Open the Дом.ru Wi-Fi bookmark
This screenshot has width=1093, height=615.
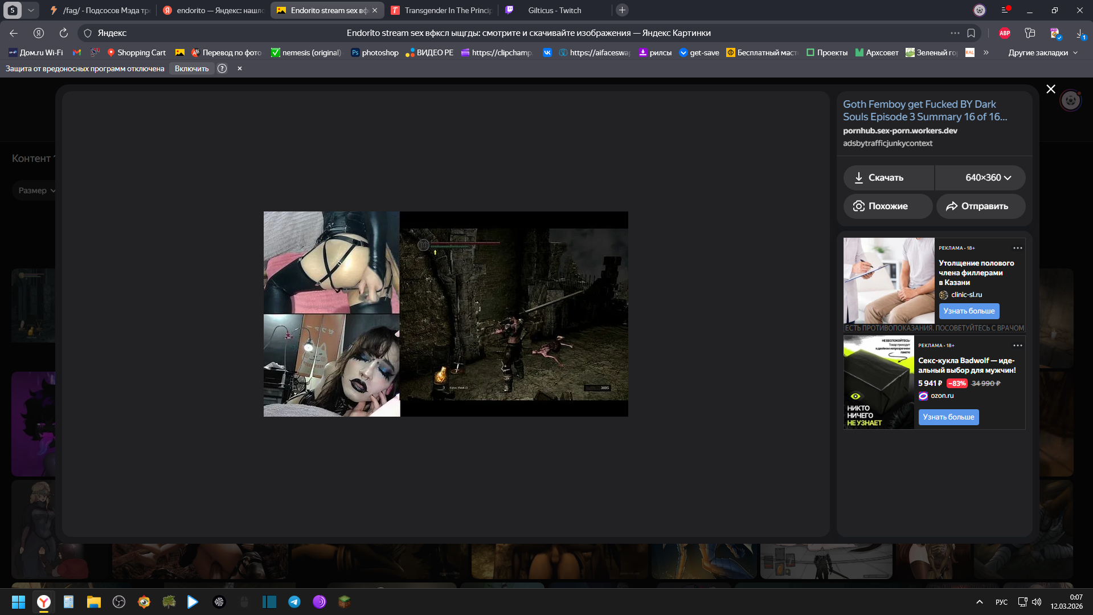pos(36,52)
